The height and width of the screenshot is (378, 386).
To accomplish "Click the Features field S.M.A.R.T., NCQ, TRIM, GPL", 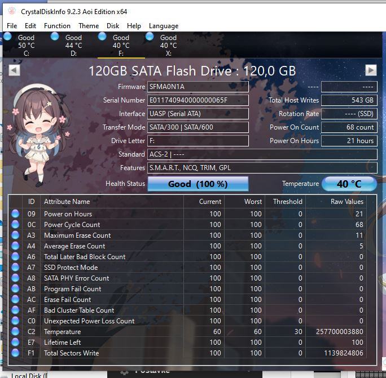I will pos(262,168).
